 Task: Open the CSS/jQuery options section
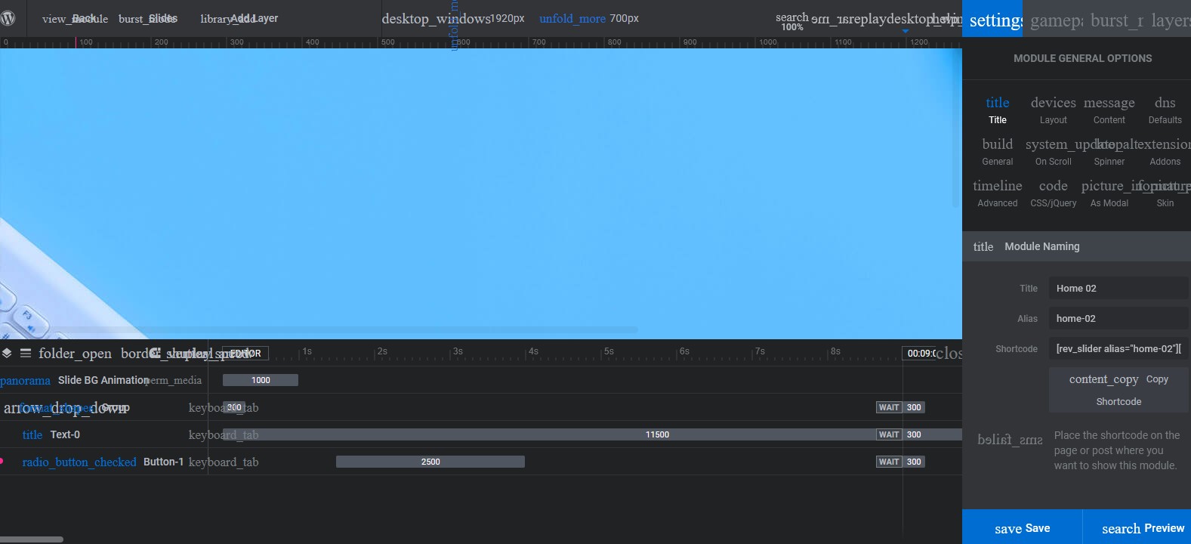coord(1053,193)
